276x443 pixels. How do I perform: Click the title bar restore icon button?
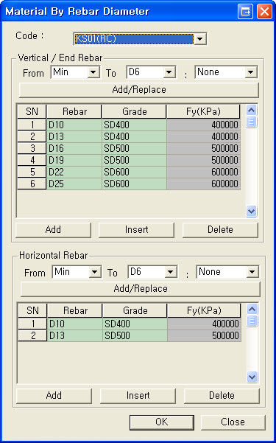(246, 12)
